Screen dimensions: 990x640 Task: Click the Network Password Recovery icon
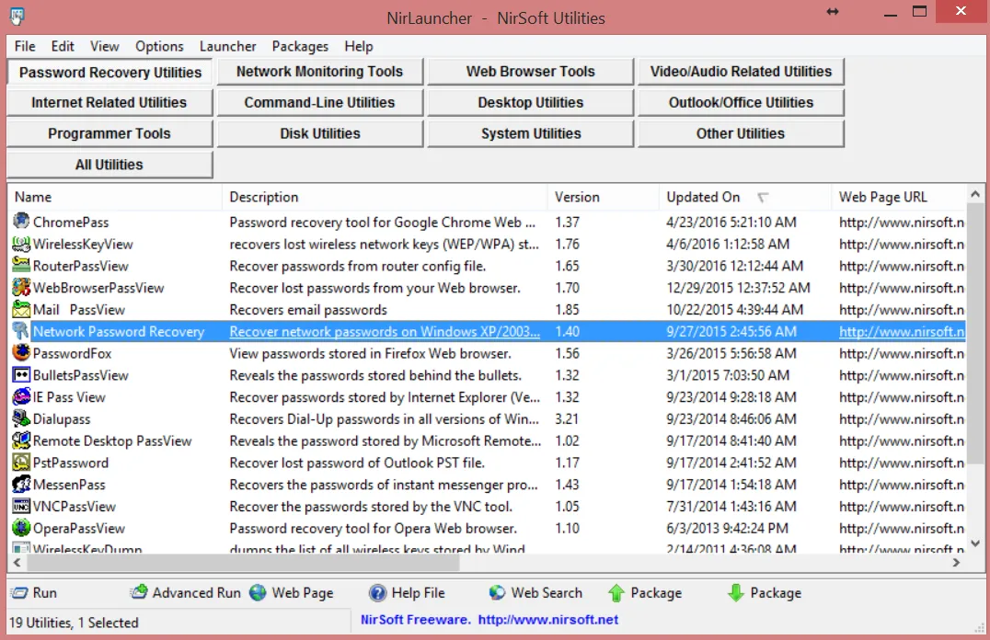[x=21, y=331]
